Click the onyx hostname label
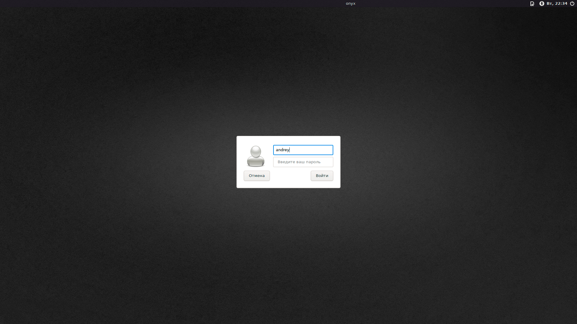The height and width of the screenshot is (324, 577). 350,4
